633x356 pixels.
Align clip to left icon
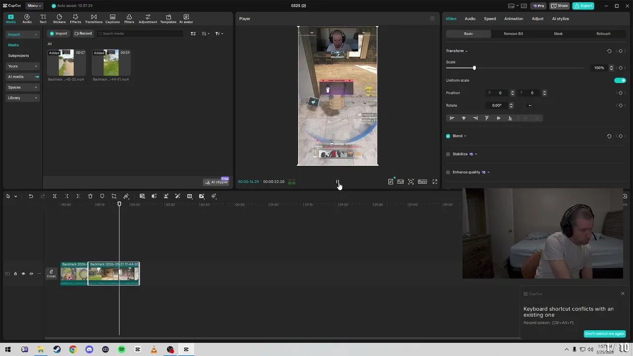click(x=452, y=118)
